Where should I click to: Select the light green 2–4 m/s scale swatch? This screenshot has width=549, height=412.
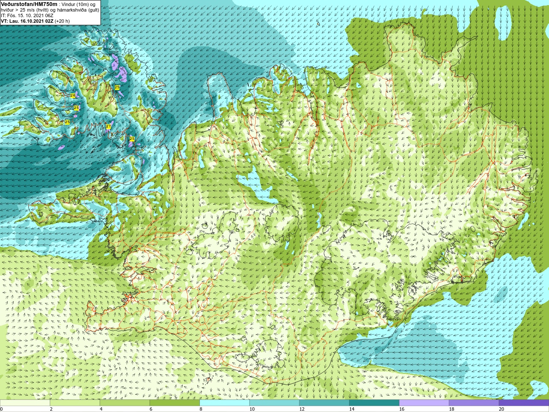(75, 403)
